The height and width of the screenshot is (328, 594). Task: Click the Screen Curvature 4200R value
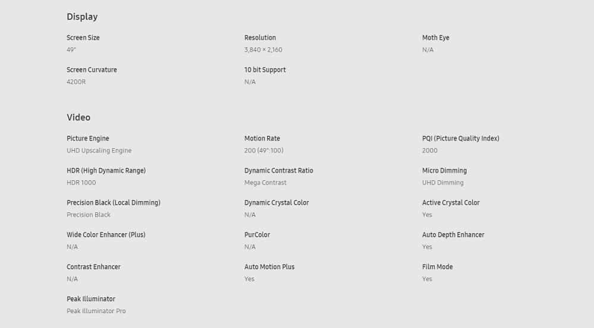(x=76, y=82)
